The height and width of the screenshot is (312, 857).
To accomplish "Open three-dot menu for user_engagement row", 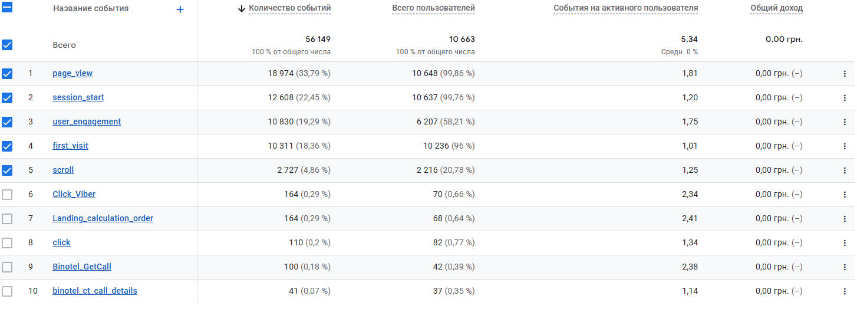I will tap(845, 122).
